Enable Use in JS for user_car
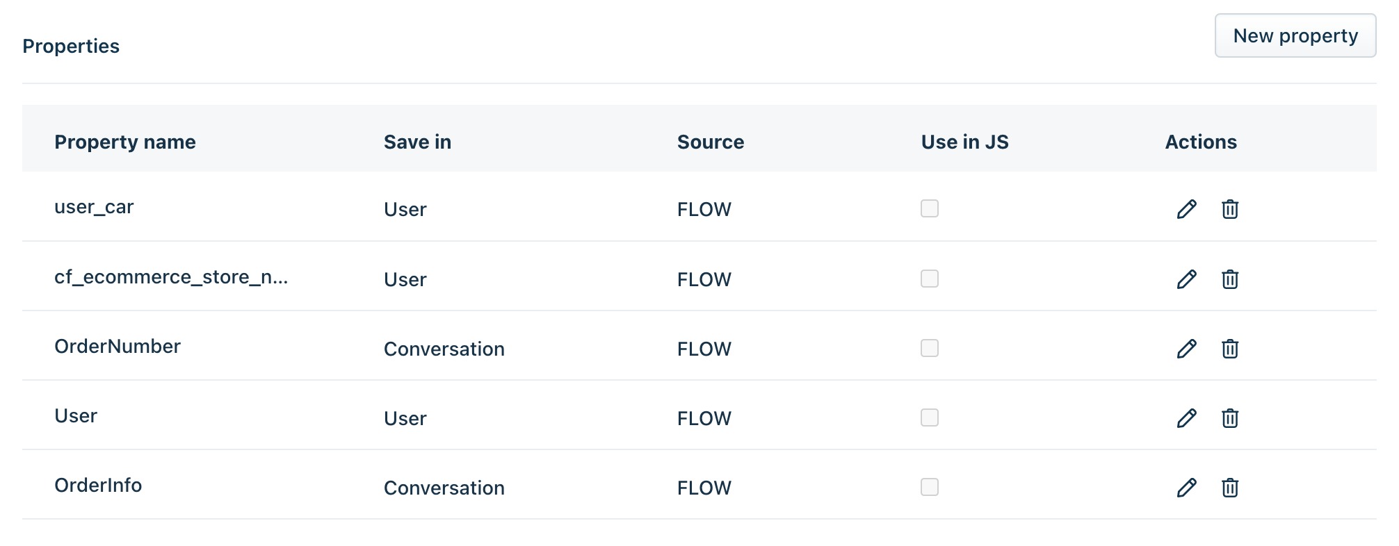 click(930, 208)
